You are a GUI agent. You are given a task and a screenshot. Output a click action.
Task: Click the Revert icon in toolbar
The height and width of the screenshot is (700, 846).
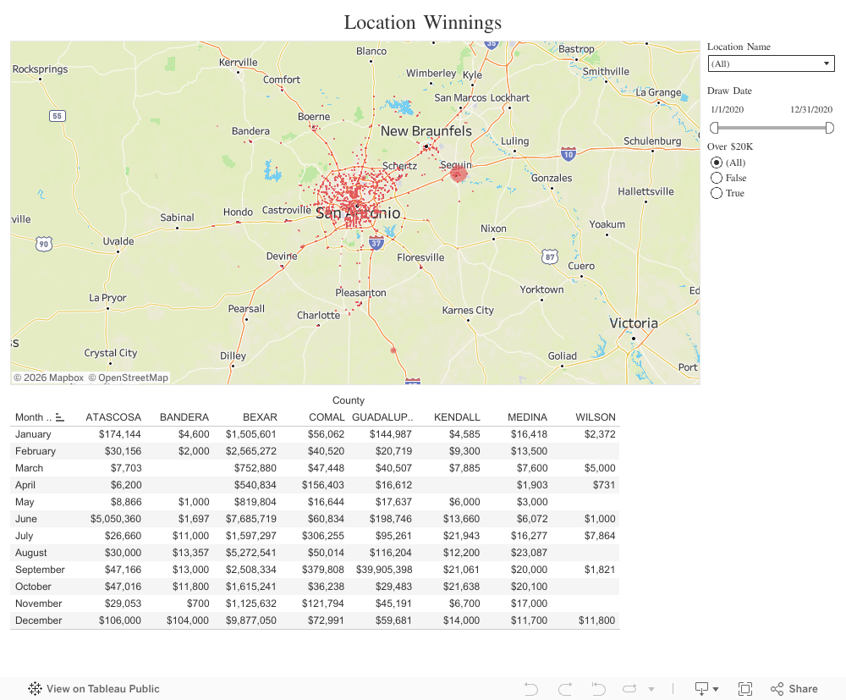pos(598,689)
